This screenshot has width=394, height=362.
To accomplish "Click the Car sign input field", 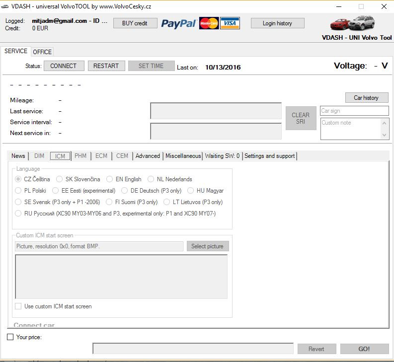I will [x=354, y=111].
